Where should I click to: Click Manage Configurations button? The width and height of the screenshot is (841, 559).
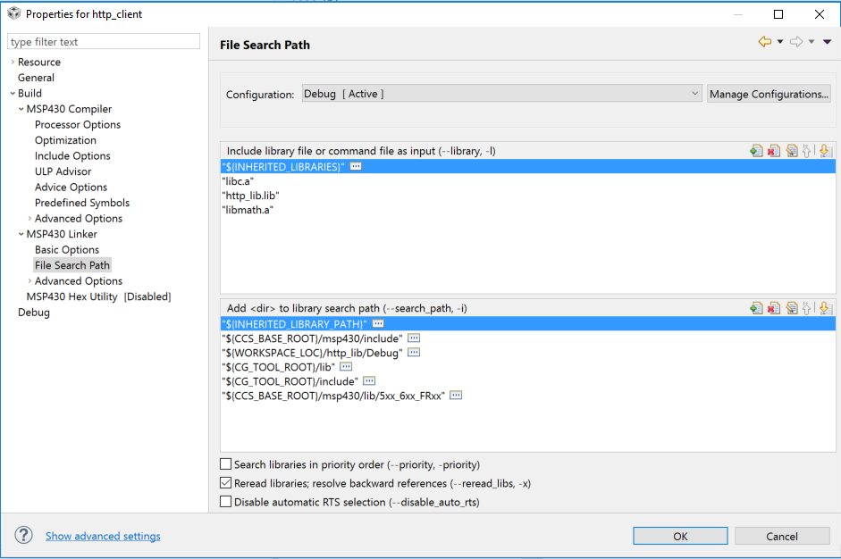coord(769,94)
